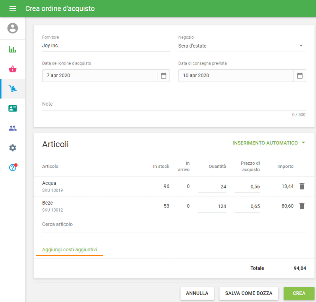Expand the Negozio store dropdown
Screen dimensions: 316x302
301,46
